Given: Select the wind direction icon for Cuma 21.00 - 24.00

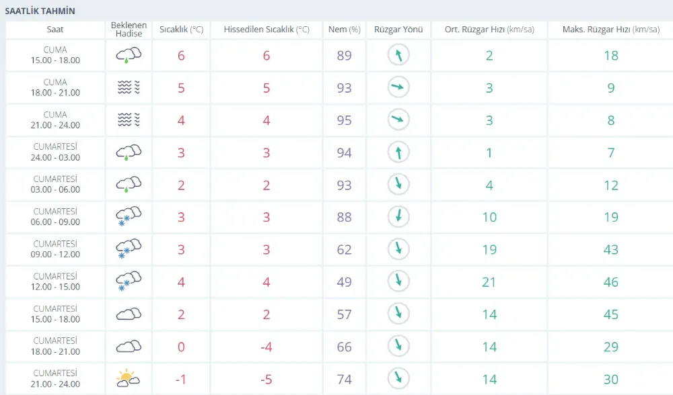Looking at the screenshot, I should (x=398, y=120).
